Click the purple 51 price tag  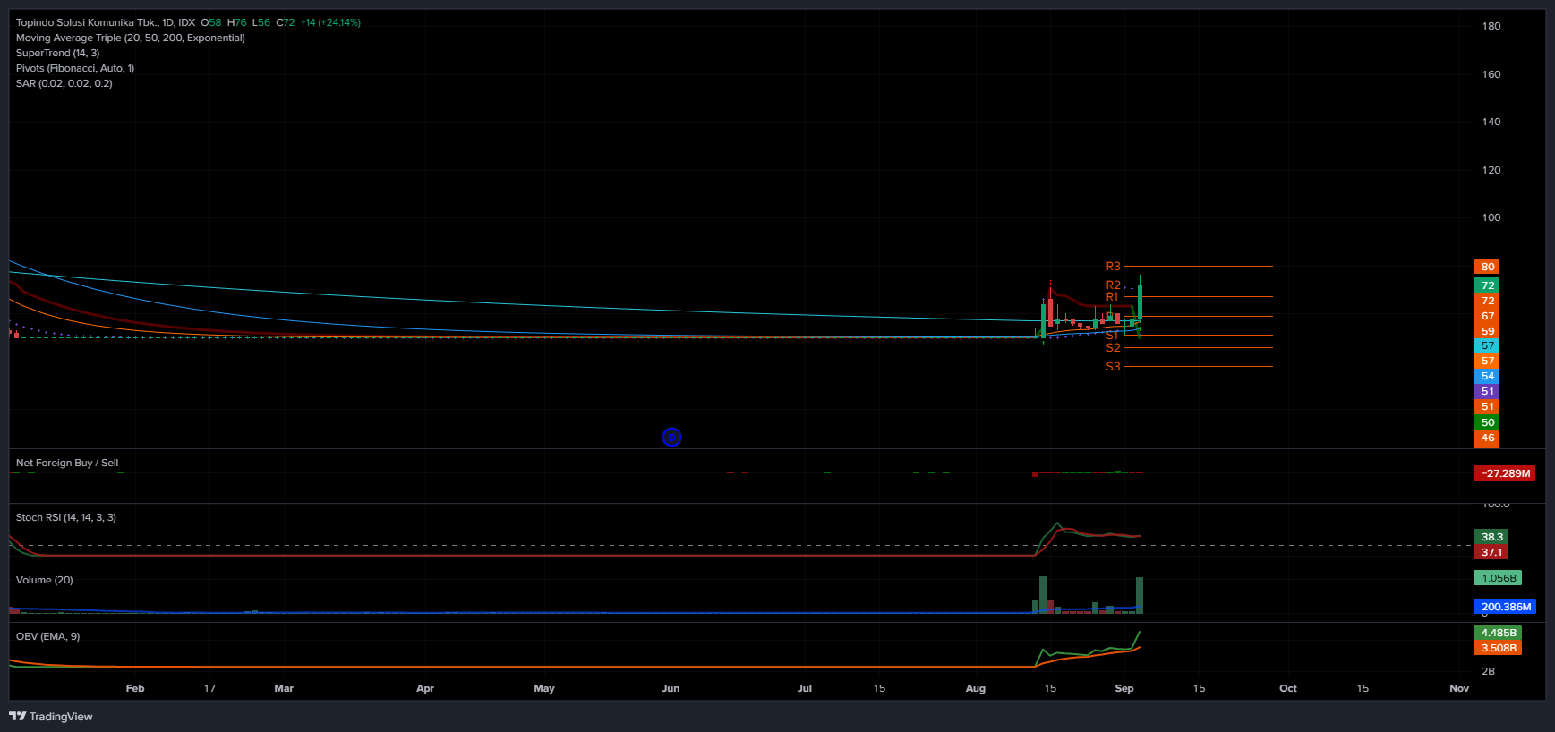tap(1487, 391)
